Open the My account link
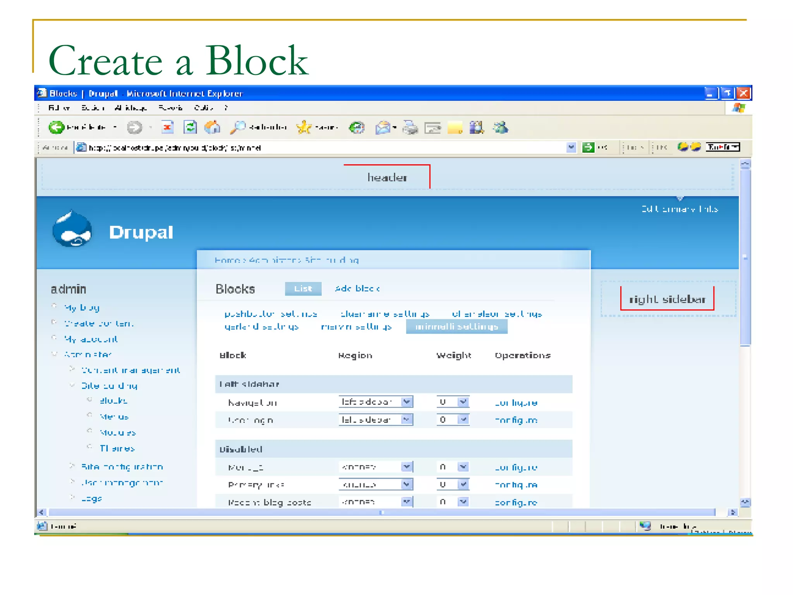The height and width of the screenshot is (595, 793). tap(91, 339)
